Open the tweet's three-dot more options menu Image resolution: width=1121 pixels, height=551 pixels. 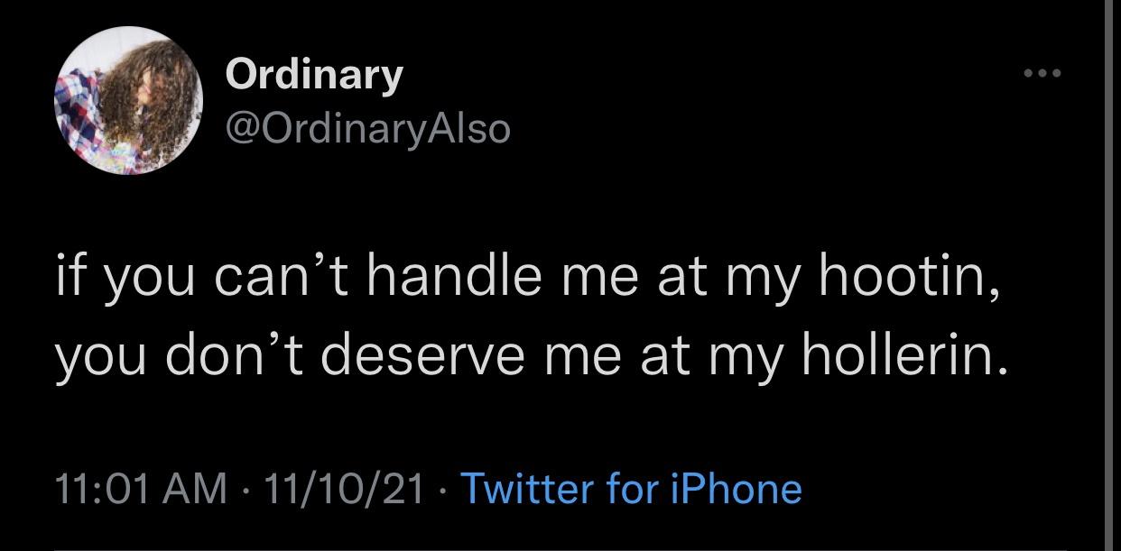tap(1042, 72)
